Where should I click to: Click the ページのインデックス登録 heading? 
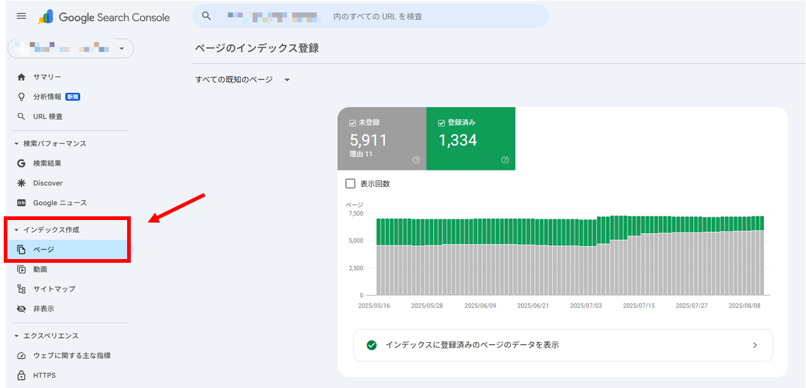pyautogui.click(x=257, y=48)
